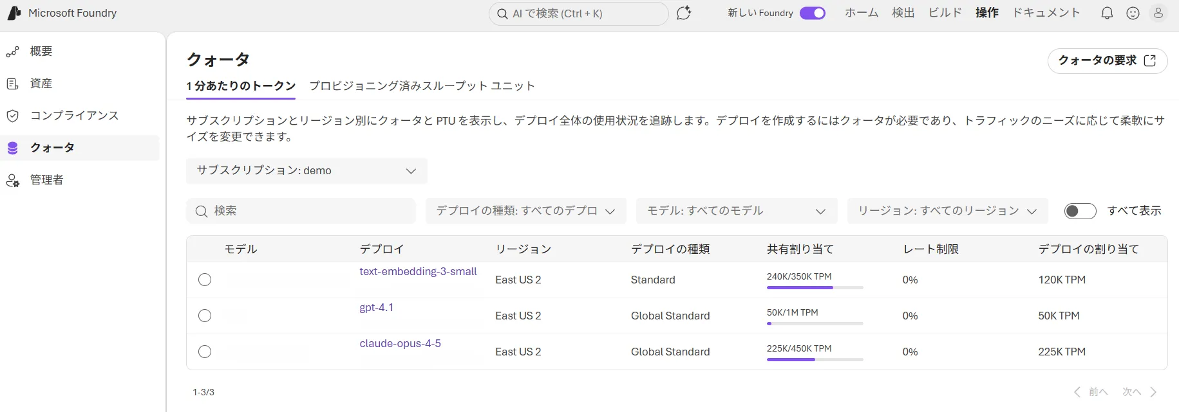Focus the 検索 table filter field

[301, 211]
